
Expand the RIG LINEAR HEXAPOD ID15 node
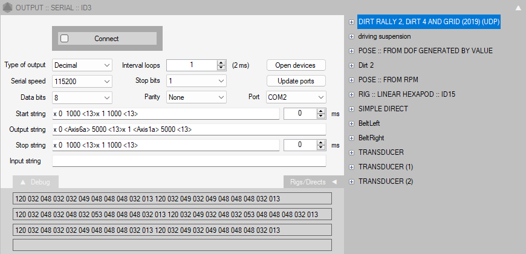coord(351,94)
